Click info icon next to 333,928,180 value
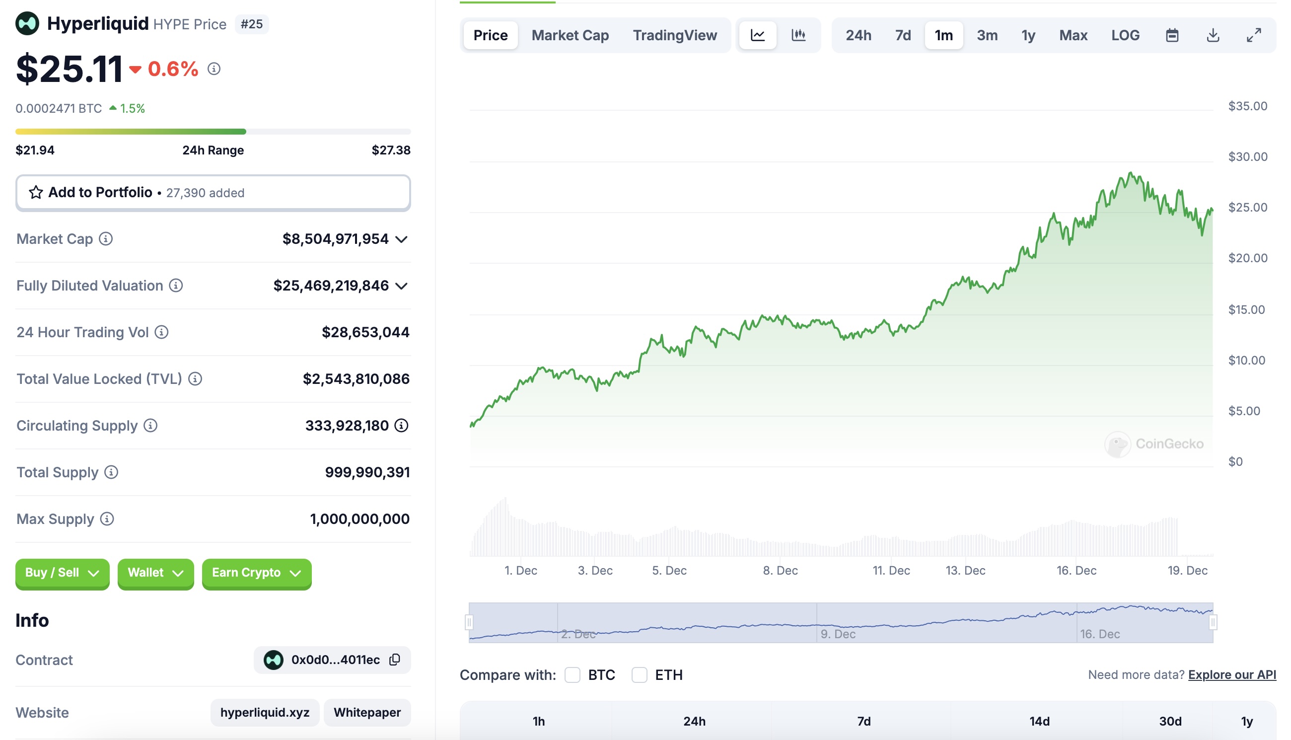1291x740 pixels. (401, 426)
